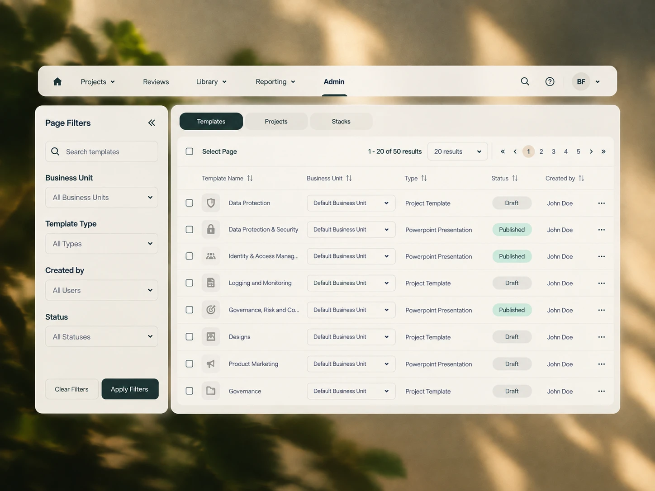Screen dimensions: 655x491
Task: Click folder icon for Governance template
Action: click(211, 391)
